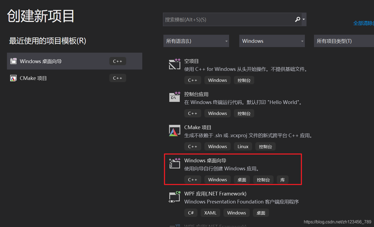Click C++ tag beside recent Windows 桌面向导
This screenshot has height=227, width=374.
[x=118, y=61]
